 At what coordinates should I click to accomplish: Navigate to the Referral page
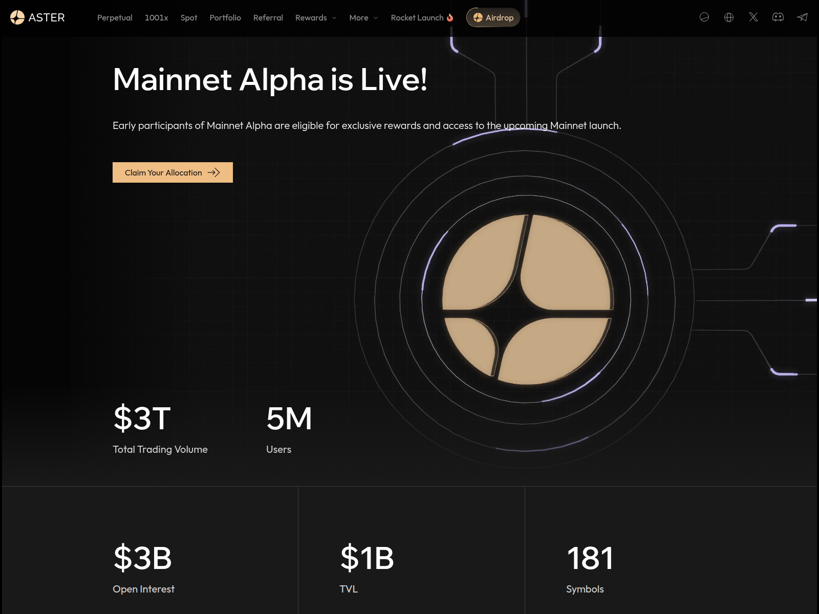[268, 17]
